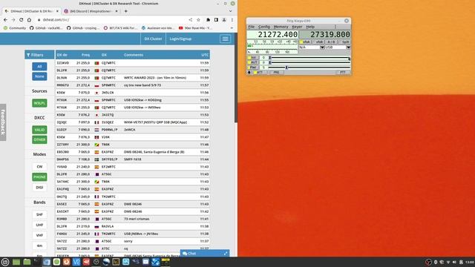Open the Config menu in Flrig
Image resolution: width=475 pixels, height=267 pixels.
[264, 27]
